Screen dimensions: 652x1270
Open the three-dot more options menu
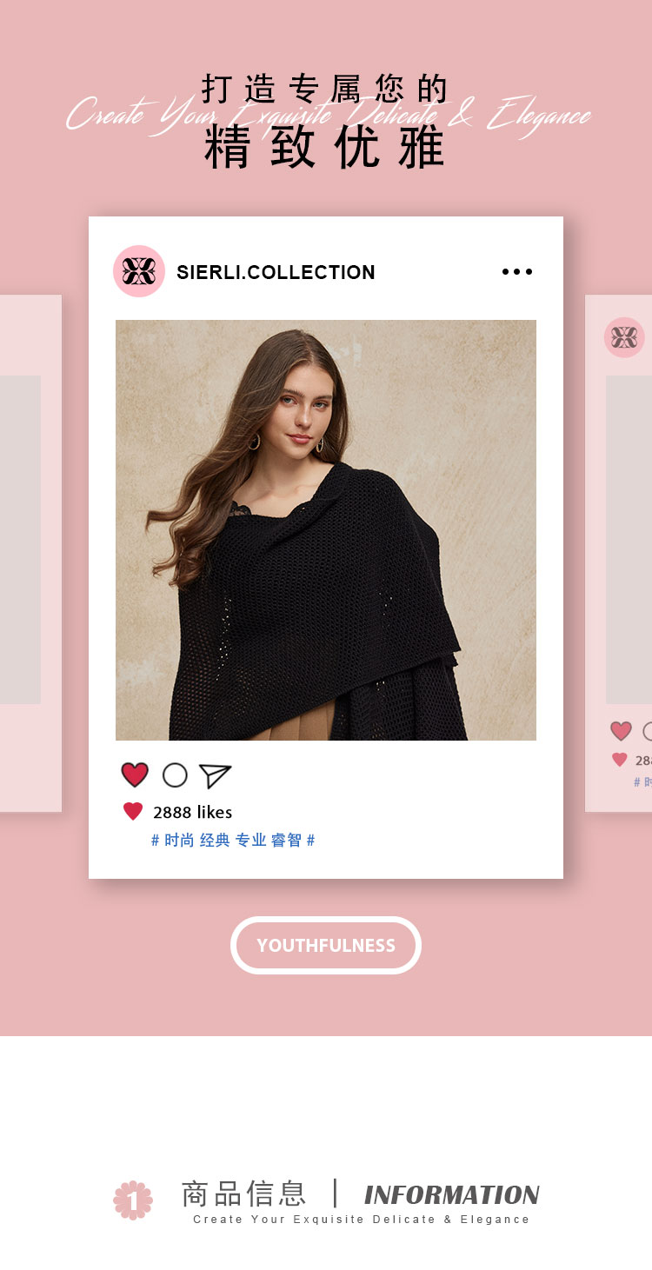(x=517, y=272)
